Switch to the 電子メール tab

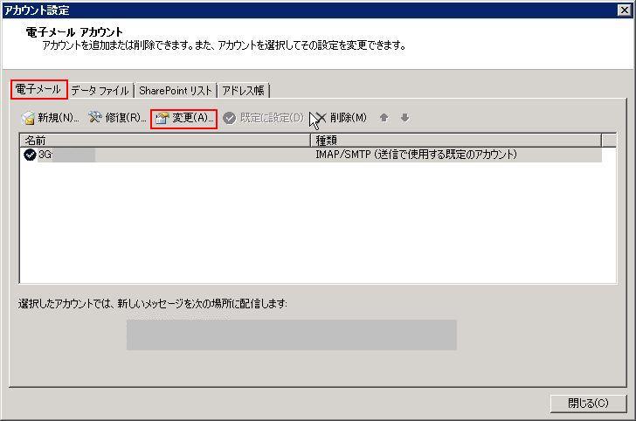38,89
